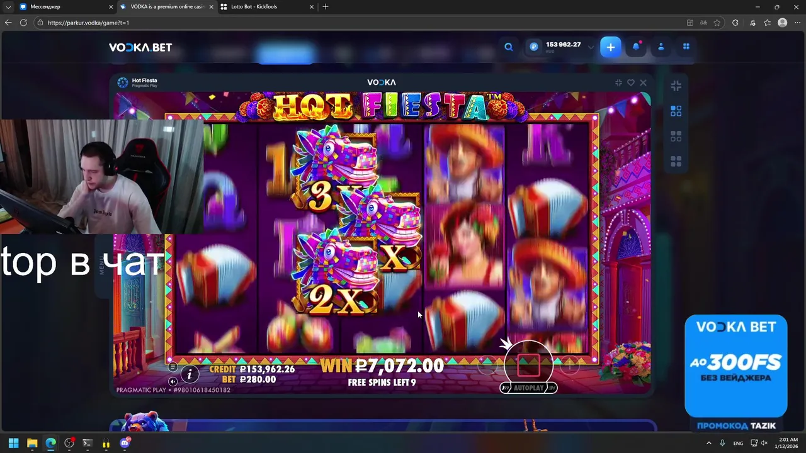Select the four-window layout icon
The height and width of the screenshot is (453, 806).
(x=676, y=161)
